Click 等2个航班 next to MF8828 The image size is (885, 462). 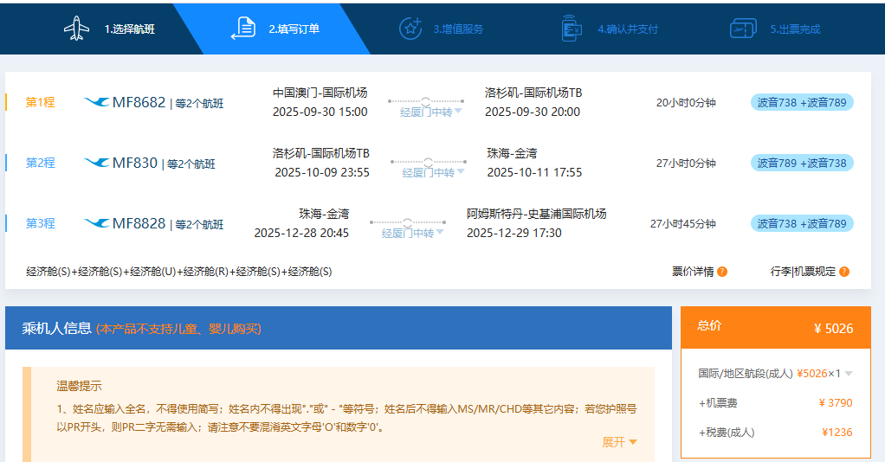(x=199, y=225)
